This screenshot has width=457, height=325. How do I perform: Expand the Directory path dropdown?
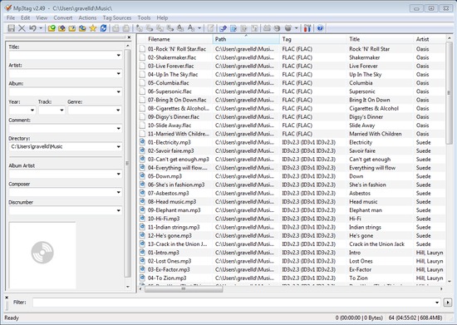[118, 146]
